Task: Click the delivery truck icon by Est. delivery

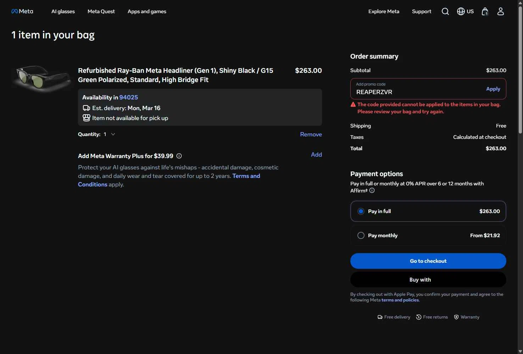Action: (x=86, y=108)
